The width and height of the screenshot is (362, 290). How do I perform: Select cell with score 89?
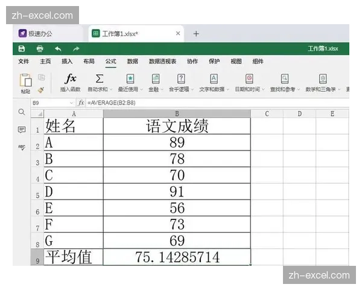coord(177,143)
